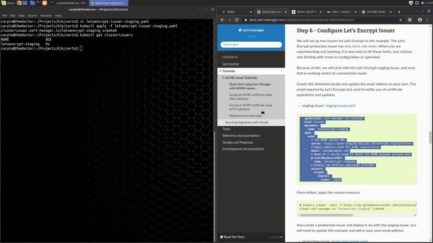The height and width of the screenshot is (243, 433).
Task: Open the Edit menu in terminal
Action: (x=13, y=16)
